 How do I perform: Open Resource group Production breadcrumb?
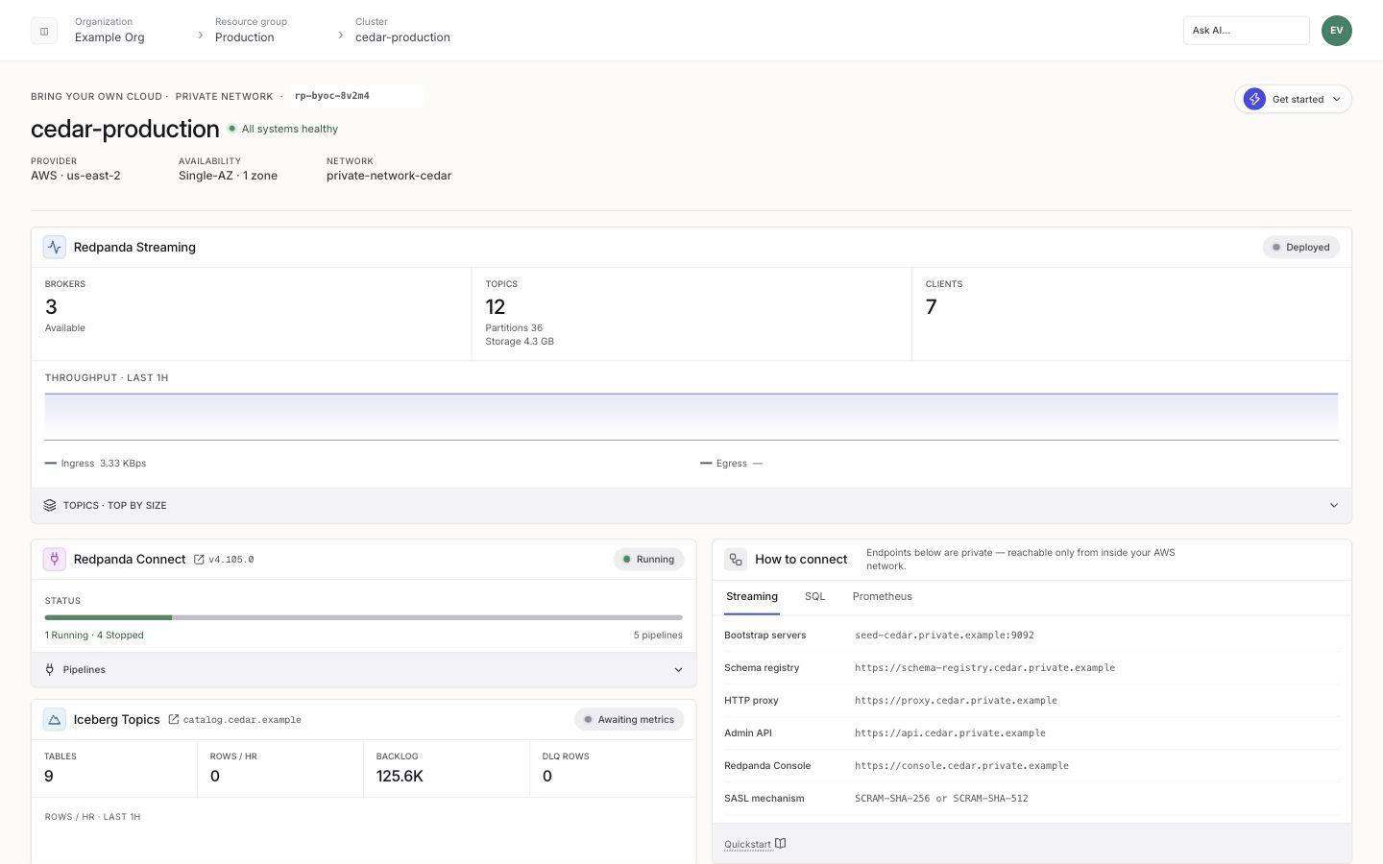pos(251,30)
